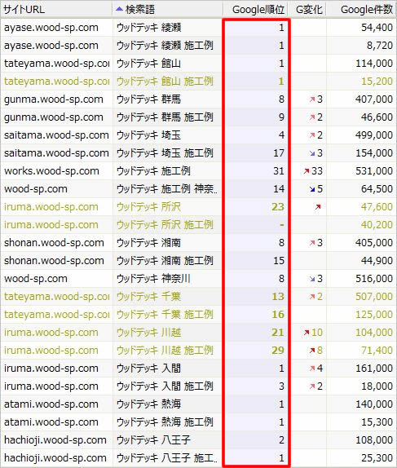Click the Google rank value 31
397x468 pixels.
[x=279, y=170]
